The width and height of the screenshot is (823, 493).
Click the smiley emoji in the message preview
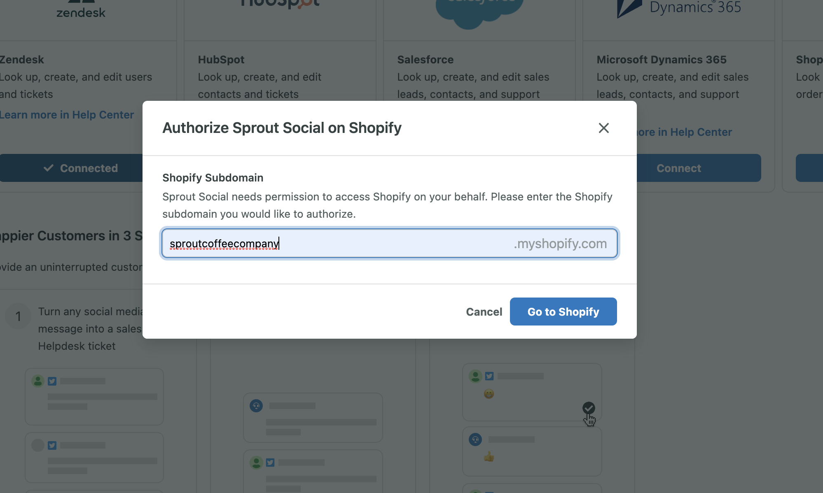coord(489,394)
